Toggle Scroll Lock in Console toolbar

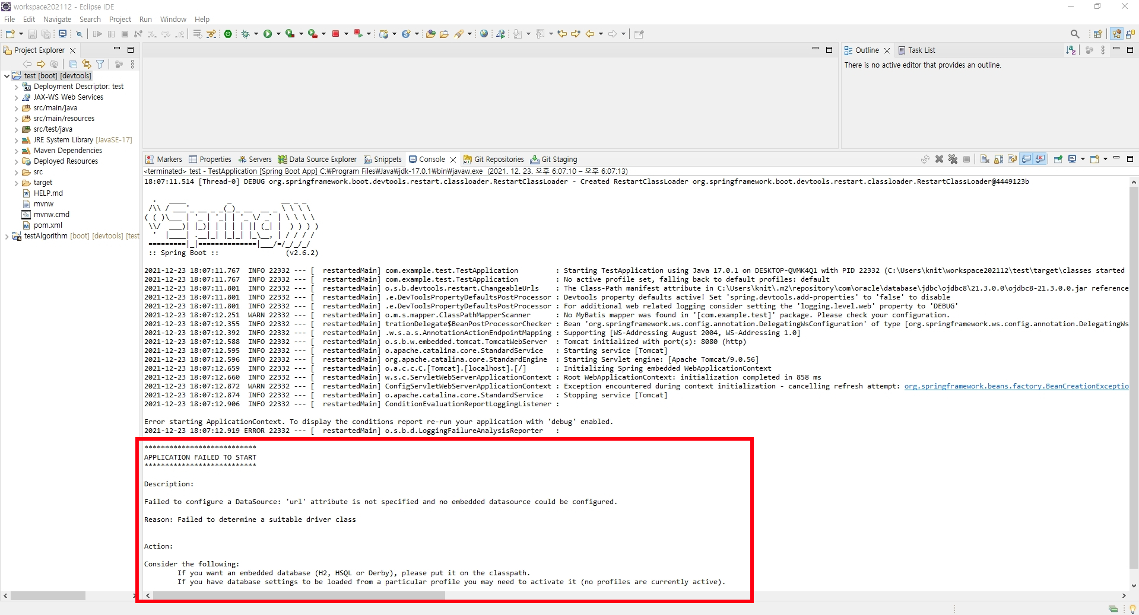(998, 159)
